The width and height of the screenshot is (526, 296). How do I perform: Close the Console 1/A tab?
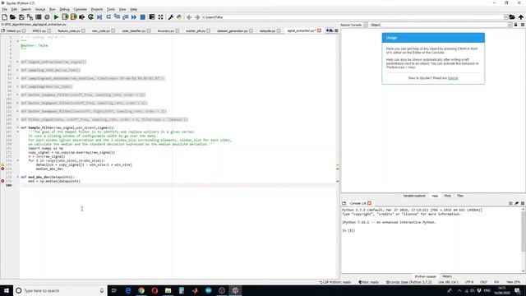click(x=369, y=203)
